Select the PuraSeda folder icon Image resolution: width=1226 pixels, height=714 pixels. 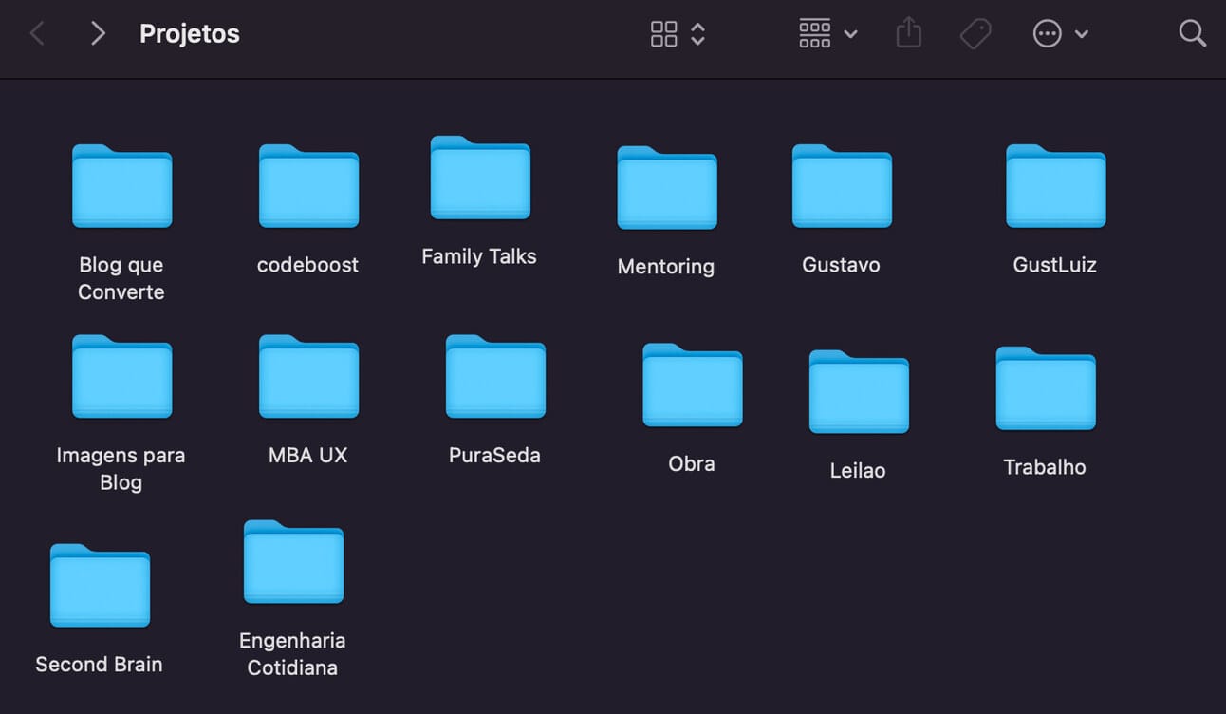(x=495, y=376)
